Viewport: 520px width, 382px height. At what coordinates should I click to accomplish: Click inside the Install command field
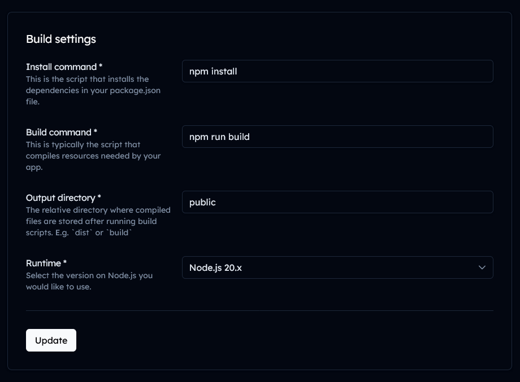click(x=337, y=71)
